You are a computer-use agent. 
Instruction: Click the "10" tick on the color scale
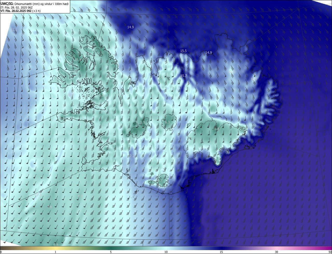(166, 252)
